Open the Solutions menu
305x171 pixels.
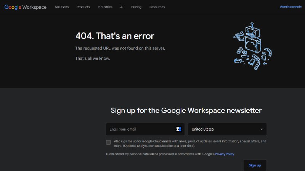click(x=62, y=7)
